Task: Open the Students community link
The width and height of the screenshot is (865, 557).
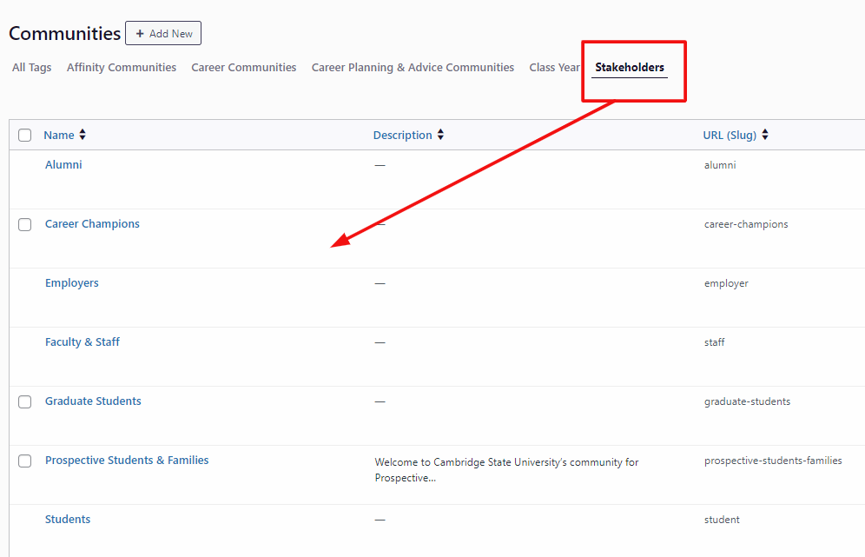Action: coord(68,519)
